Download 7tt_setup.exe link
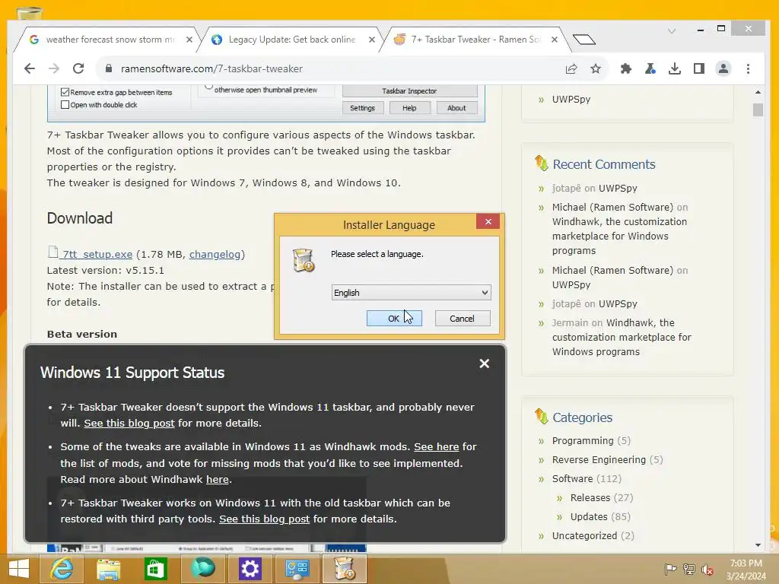Image resolution: width=779 pixels, height=584 pixels. click(97, 254)
